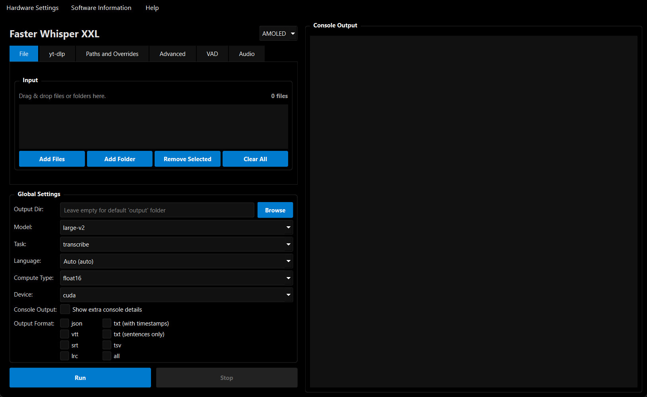Image resolution: width=647 pixels, height=397 pixels.
Task: Enable the vtt output format
Action: click(65, 334)
